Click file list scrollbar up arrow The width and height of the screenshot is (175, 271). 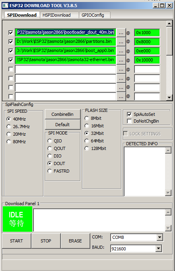tap(169, 23)
